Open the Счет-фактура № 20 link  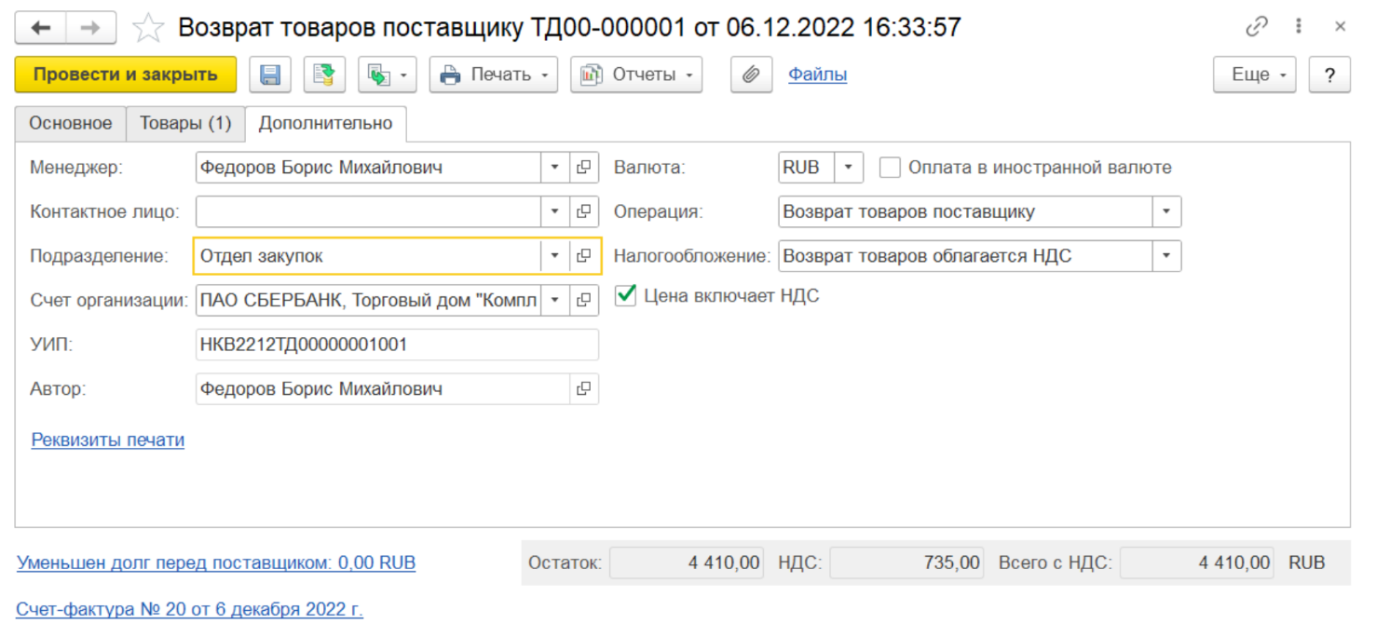tap(189, 610)
